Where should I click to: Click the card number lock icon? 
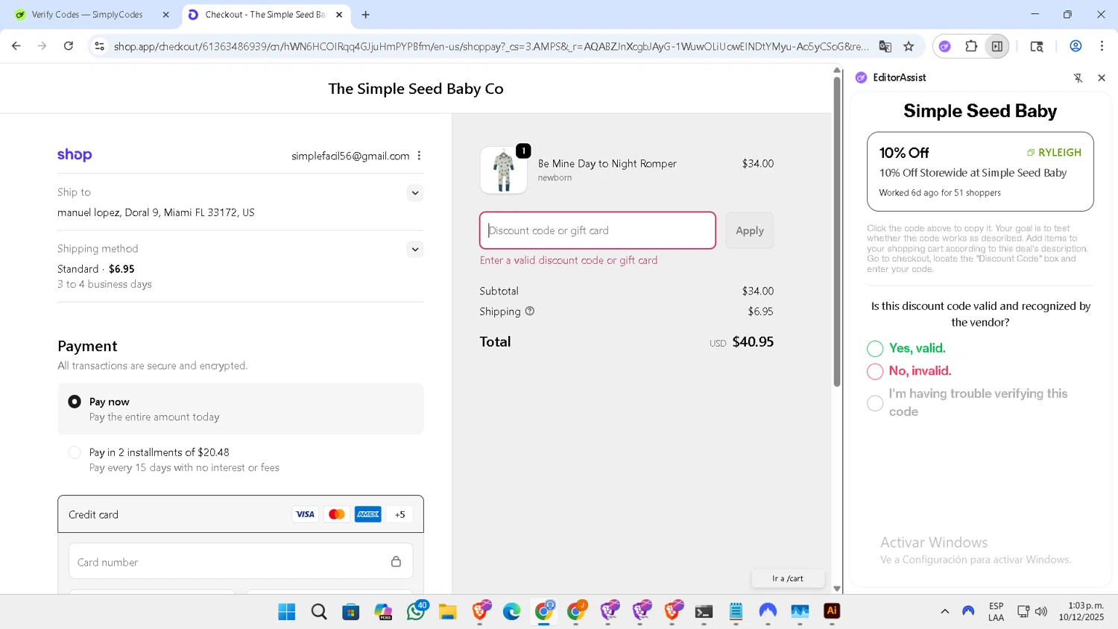pos(397,562)
